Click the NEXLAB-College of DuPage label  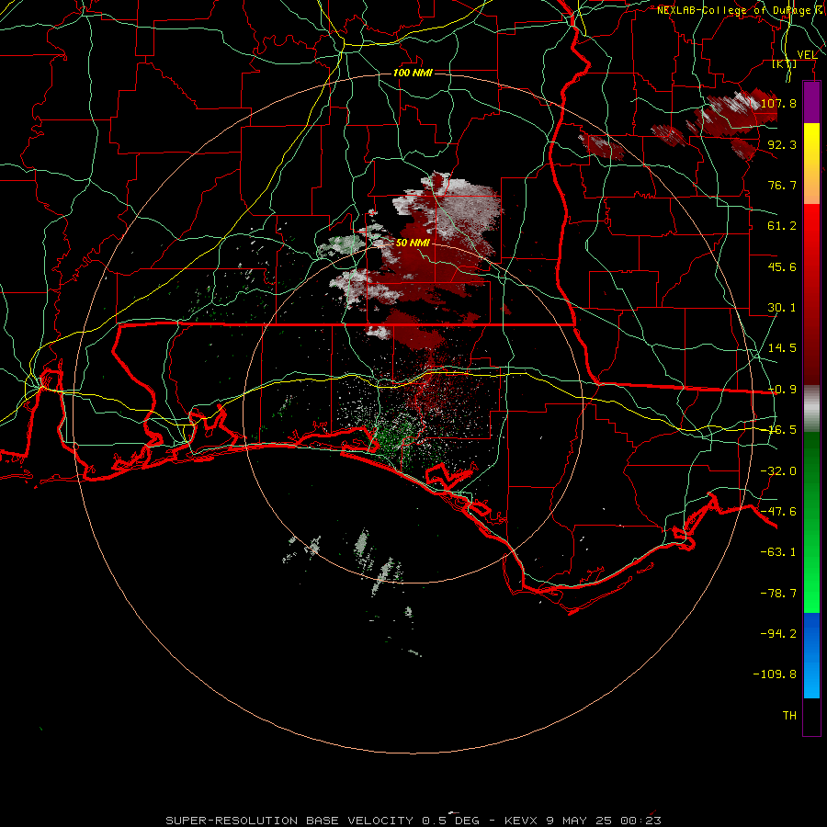(739, 10)
